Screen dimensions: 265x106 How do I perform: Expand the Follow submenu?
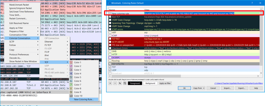(23, 45)
